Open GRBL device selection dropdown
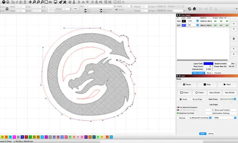The width and height of the screenshot is (238, 143). coord(225,118)
